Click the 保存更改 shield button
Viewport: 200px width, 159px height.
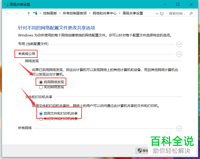142,151
